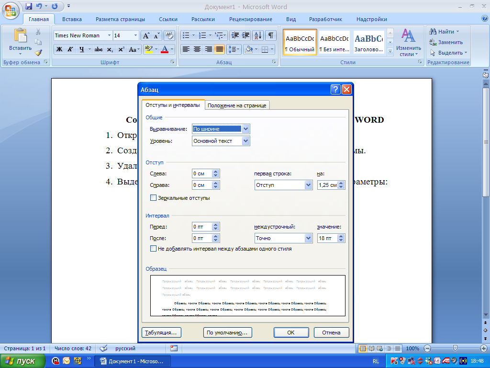Click the Format Painter brush icon

(38, 53)
